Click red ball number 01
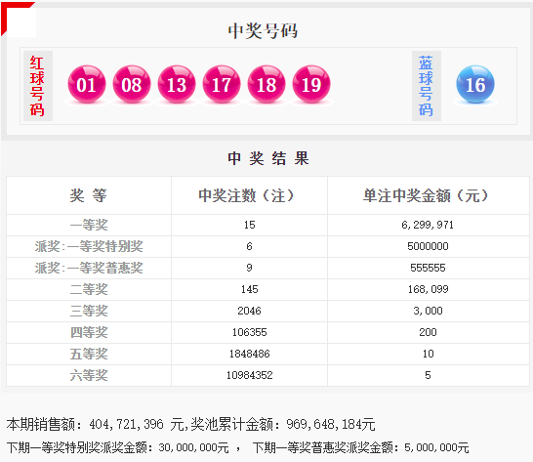Viewport: 533px width, 462px height. (87, 84)
